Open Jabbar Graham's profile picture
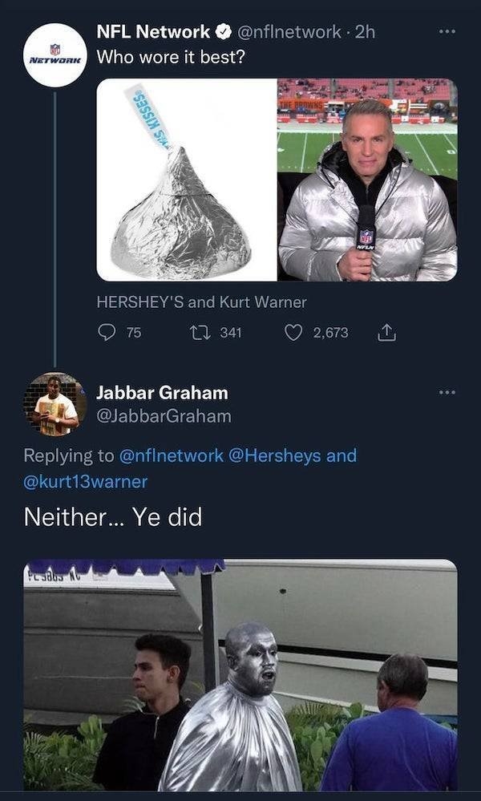The image size is (481, 801). click(55, 404)
